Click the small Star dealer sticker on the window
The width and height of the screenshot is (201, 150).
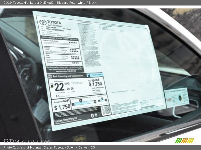point(177,97)
